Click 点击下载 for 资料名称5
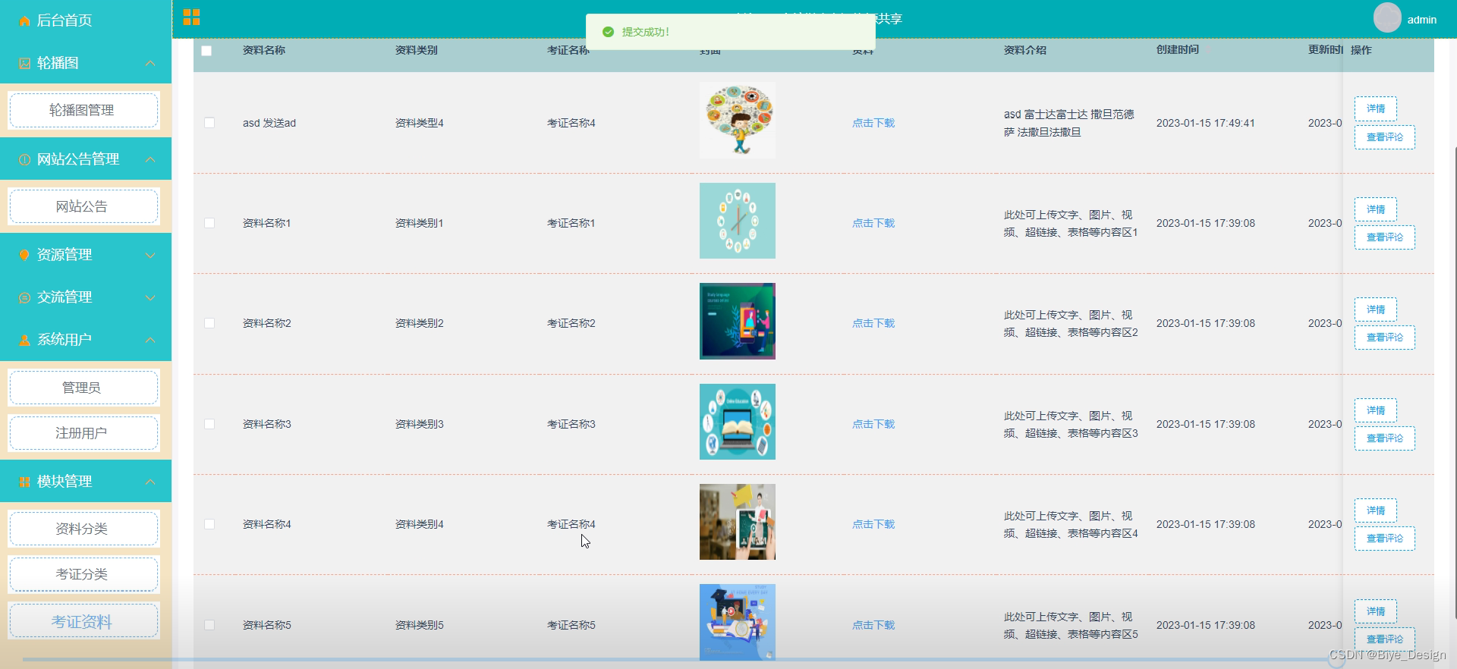Viewport: 1457px width, 669px height. click(873, 625)
